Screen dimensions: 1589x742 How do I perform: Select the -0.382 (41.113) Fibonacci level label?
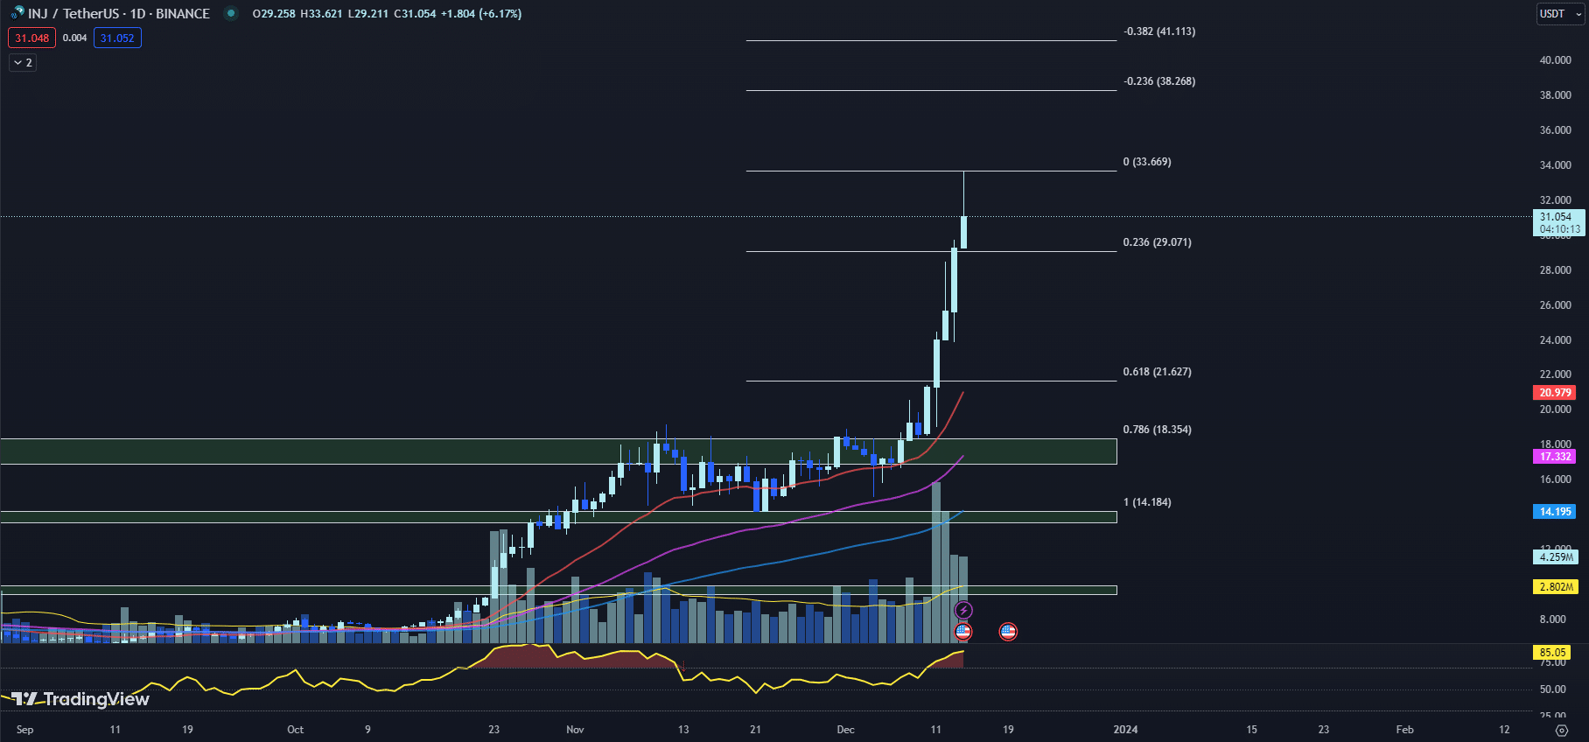1159,31
